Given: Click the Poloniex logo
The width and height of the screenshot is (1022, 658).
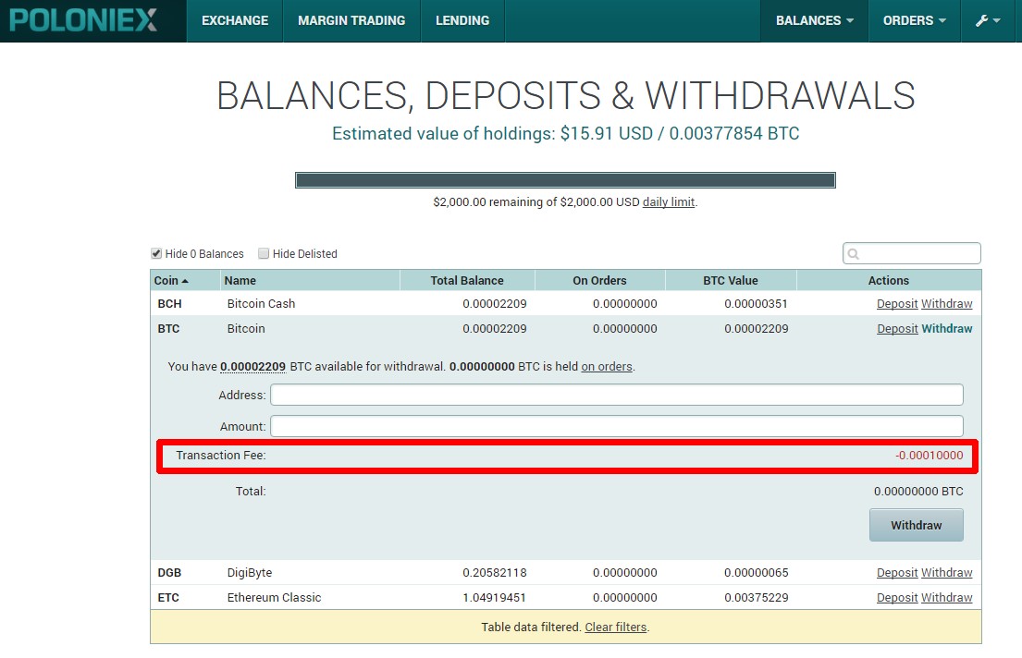Looking at the screenshot, I should pos(83,20).
